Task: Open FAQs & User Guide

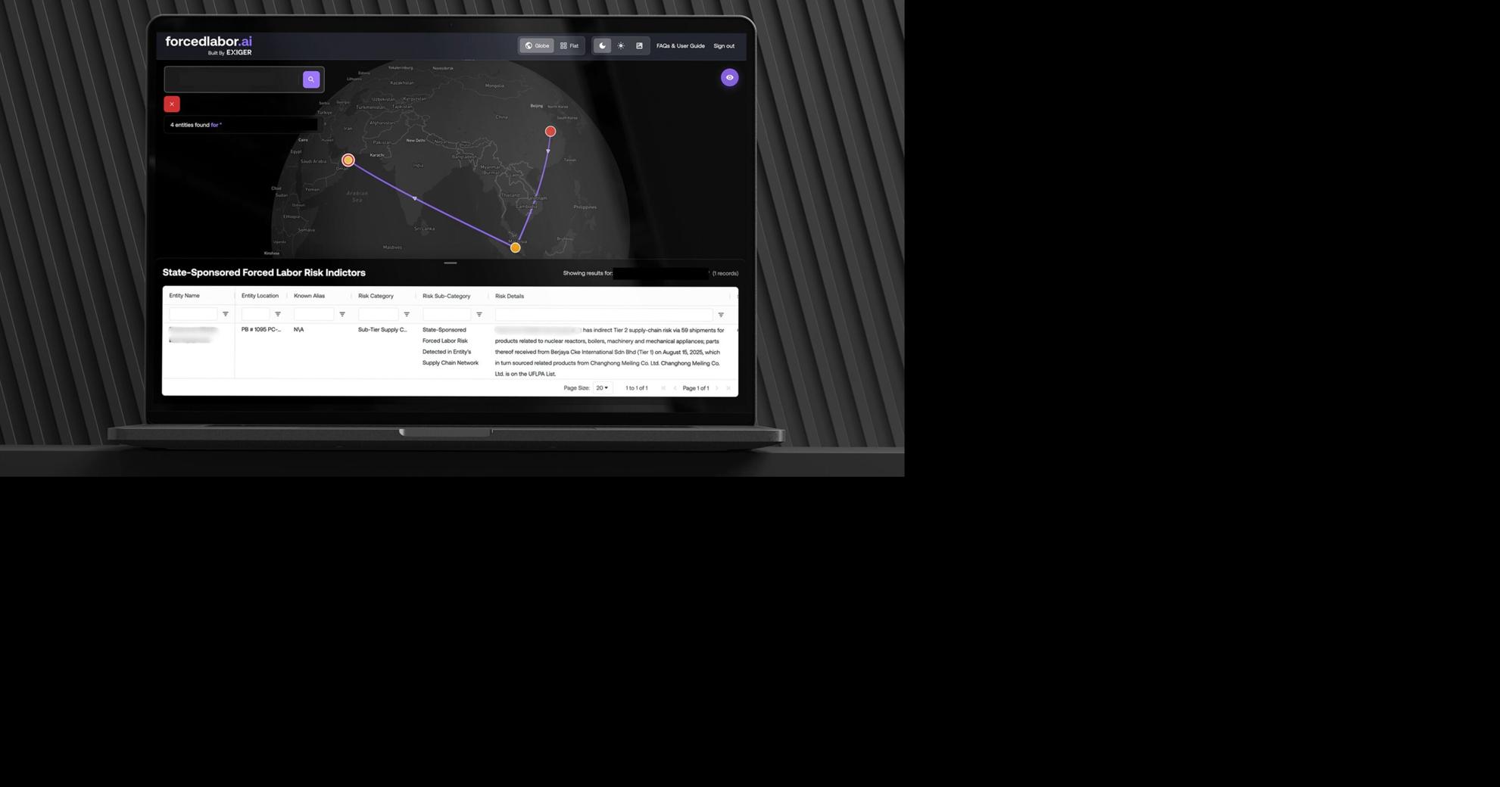Action: 680,45
